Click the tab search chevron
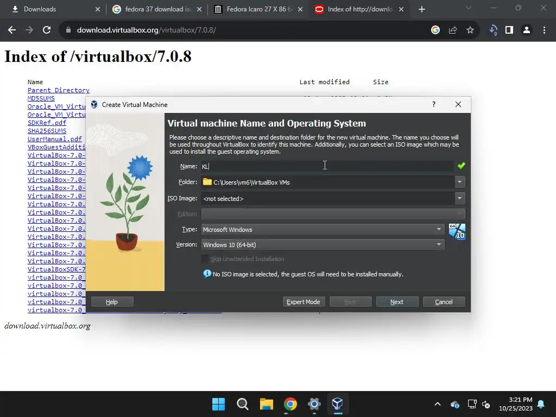Viewport: 556px width, 417px height. coord(469,8)
